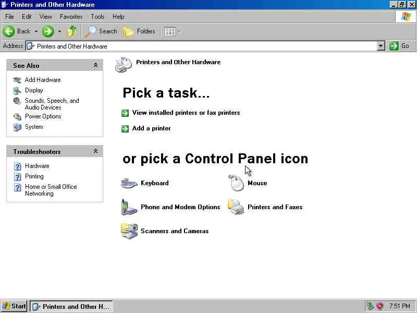Click the Phone and Modem Options icon
Screen dimensions: 417x313
129,207
